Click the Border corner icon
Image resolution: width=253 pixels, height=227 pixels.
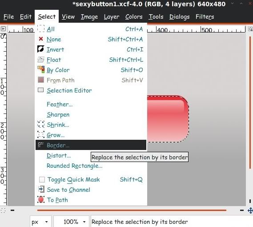pos(41,145)
